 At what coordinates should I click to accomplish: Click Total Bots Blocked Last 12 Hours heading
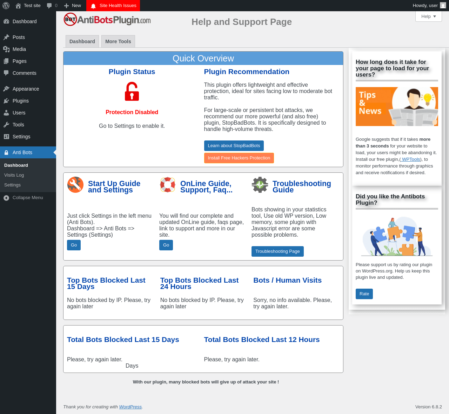[262, 340]
